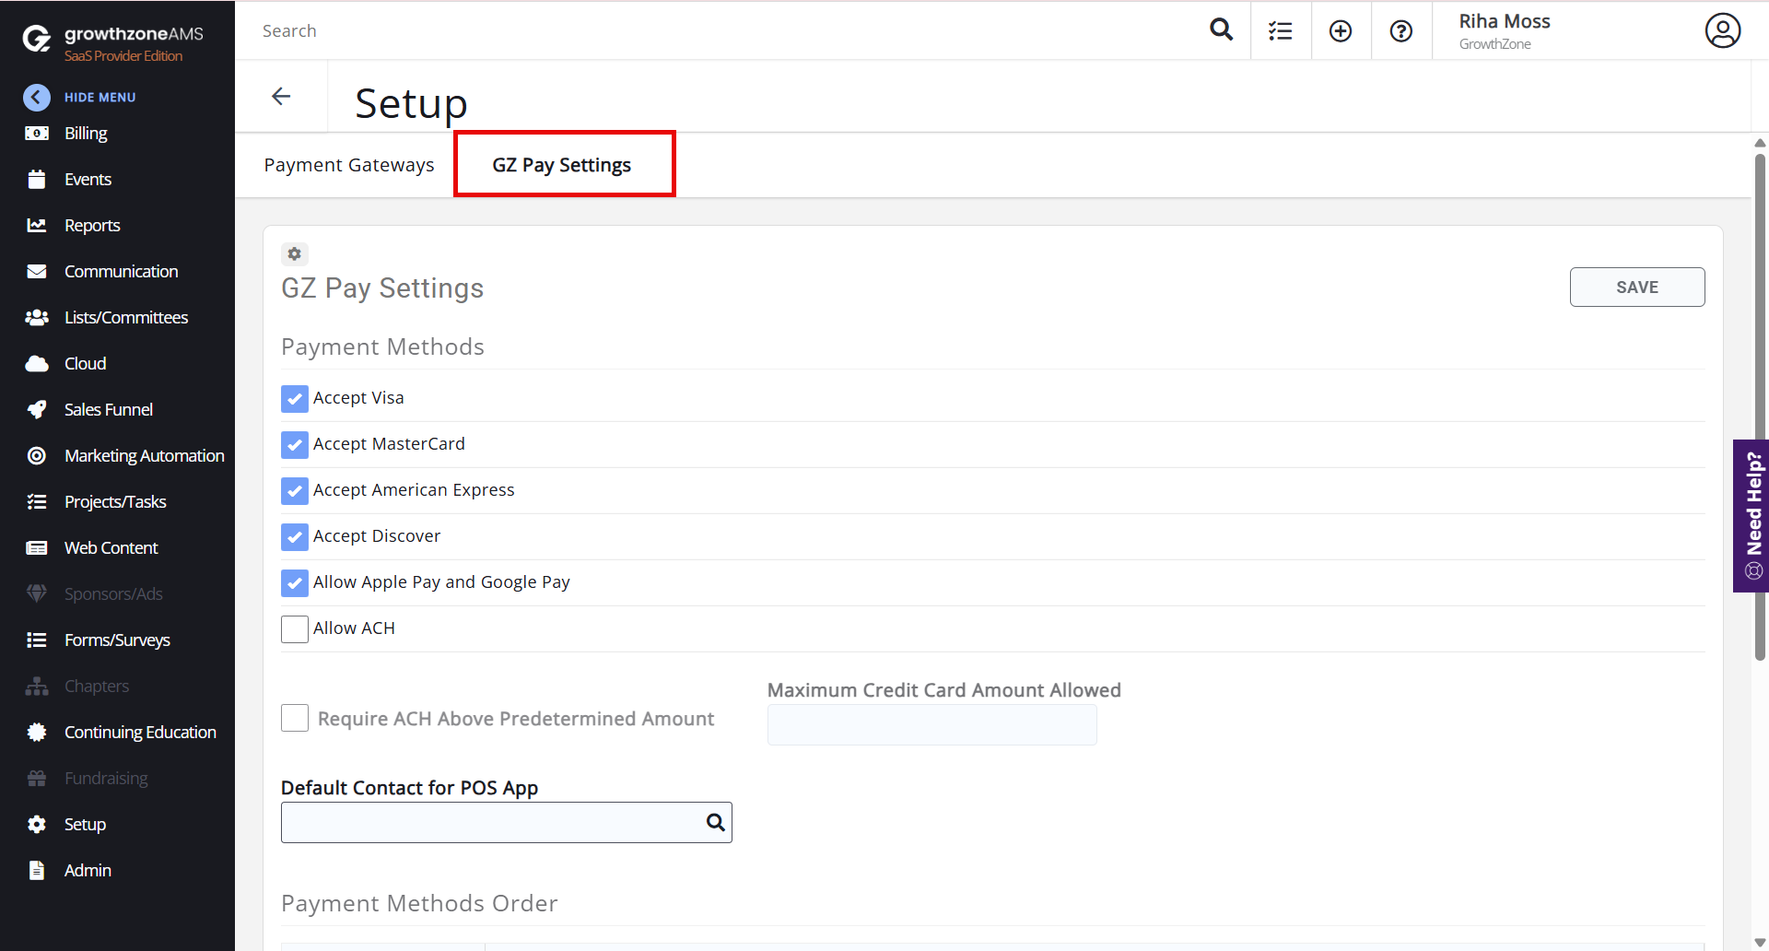
Task: Uncheck Accept American Express checkbox
Action: pyautogui.click(x=295, y=491)
